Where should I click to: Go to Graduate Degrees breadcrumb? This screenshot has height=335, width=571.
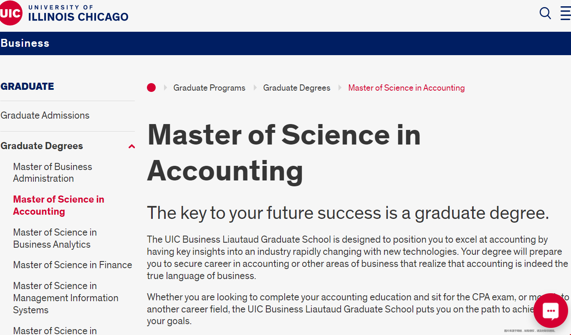[296, 88]
